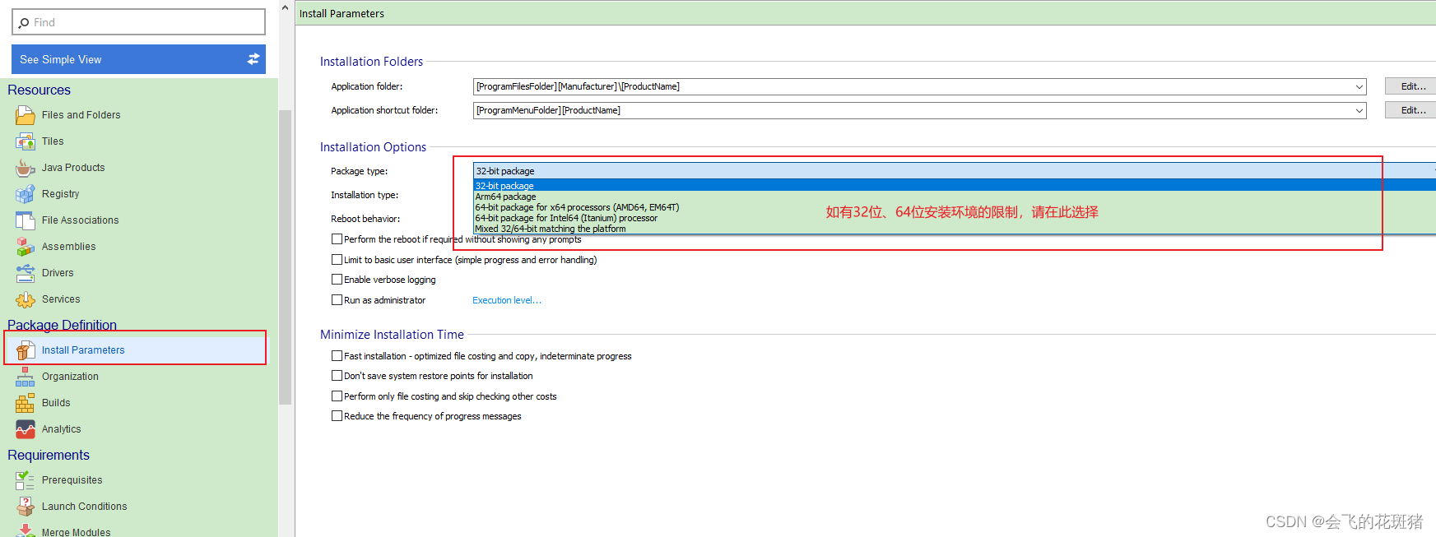The width and height of the screenshot is (1436, 537).
Task: Open the Organization chart icon
Action: tap(26, 377)
